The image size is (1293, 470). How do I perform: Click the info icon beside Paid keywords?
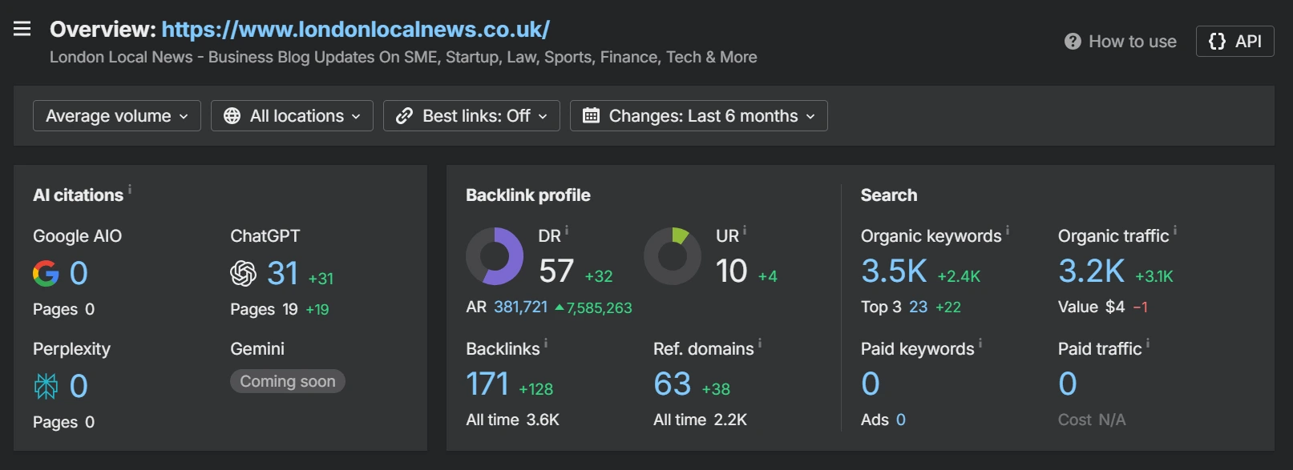pos(980,343)
